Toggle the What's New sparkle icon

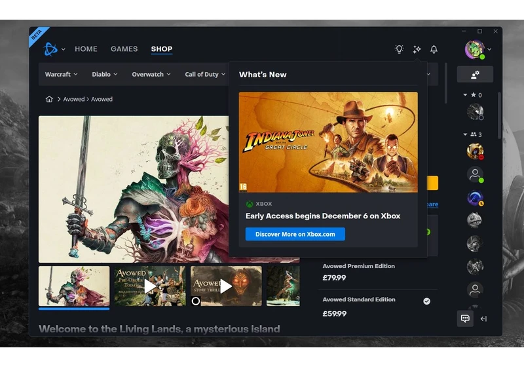point(417,49)
